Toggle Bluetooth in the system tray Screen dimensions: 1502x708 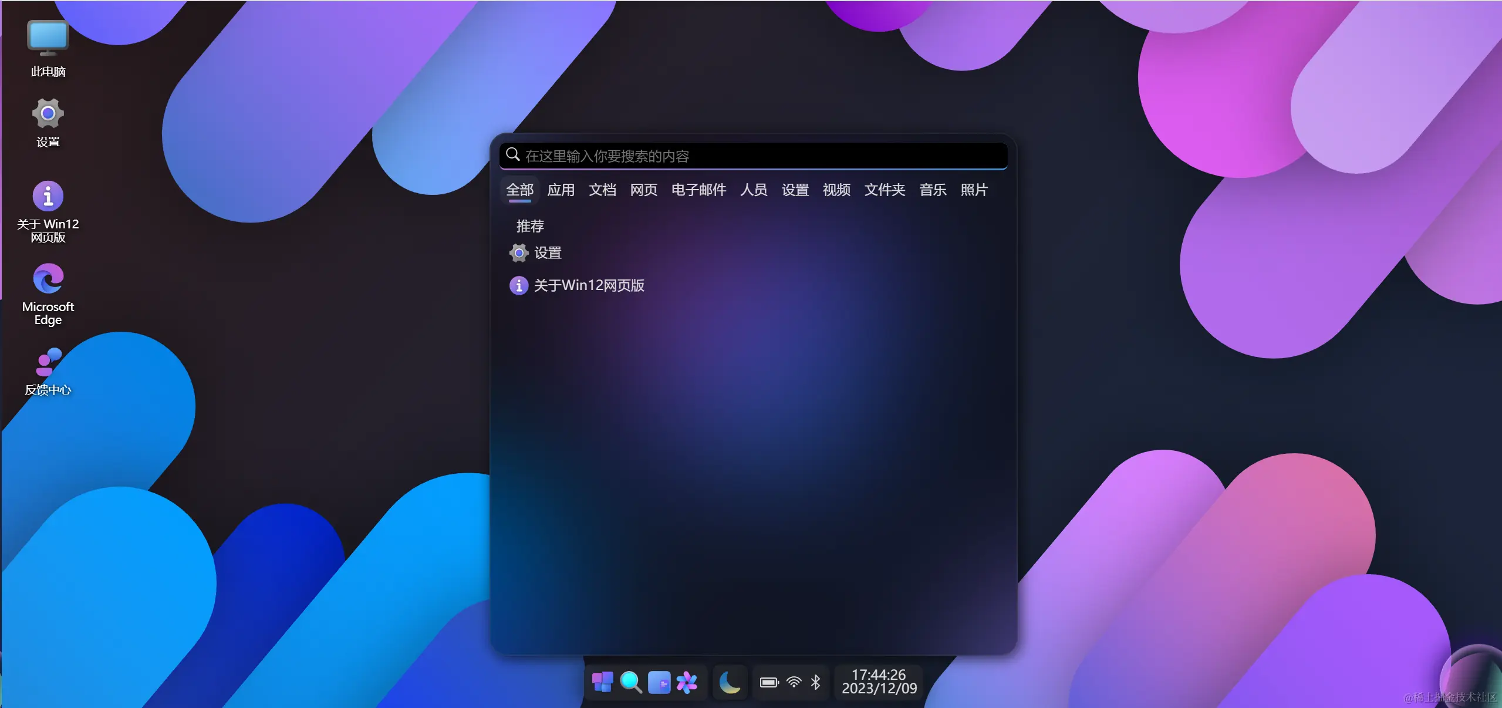click(x=815, y=682)
